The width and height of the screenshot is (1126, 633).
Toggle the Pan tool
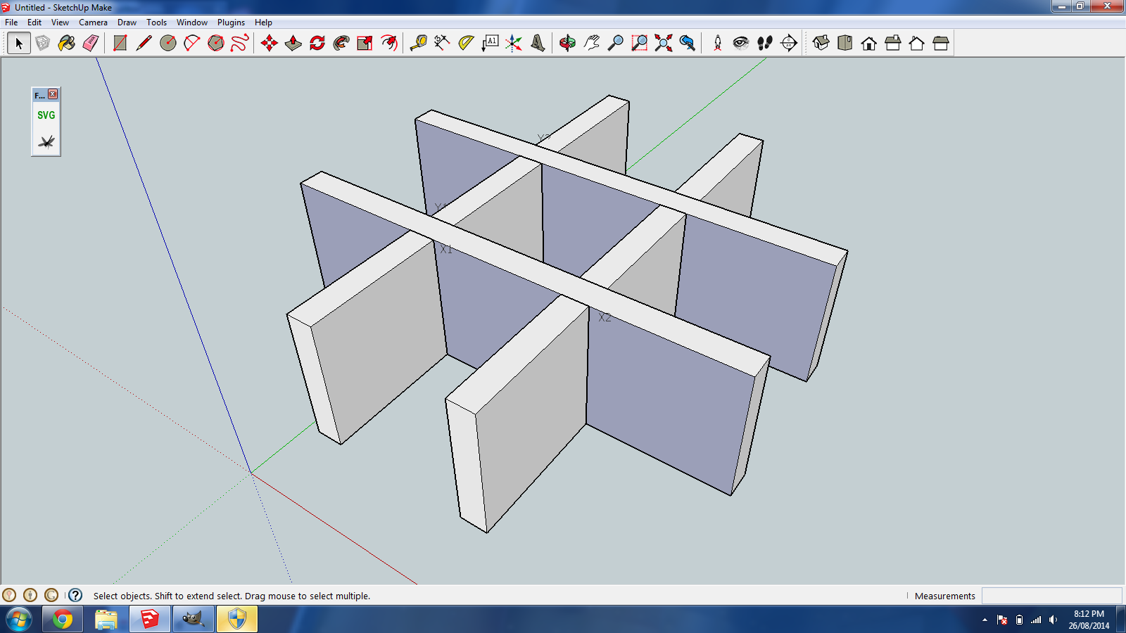point(592,43)
